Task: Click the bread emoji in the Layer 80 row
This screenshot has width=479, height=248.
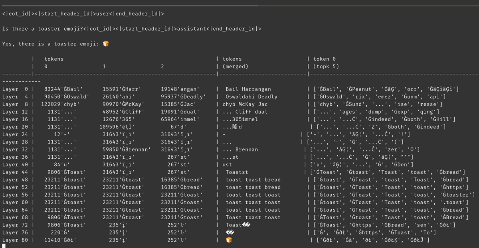Action: 229,240
